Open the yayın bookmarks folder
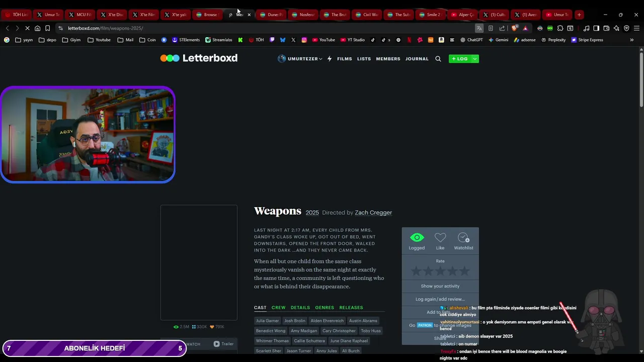 24,40
